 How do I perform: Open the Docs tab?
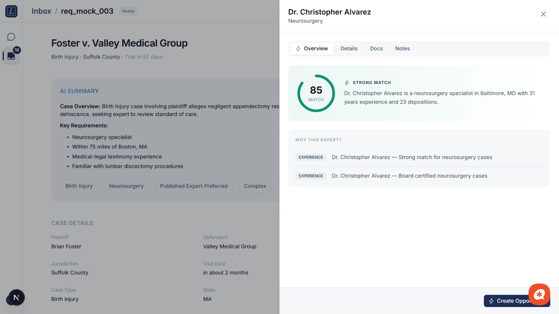coord(376,49)
